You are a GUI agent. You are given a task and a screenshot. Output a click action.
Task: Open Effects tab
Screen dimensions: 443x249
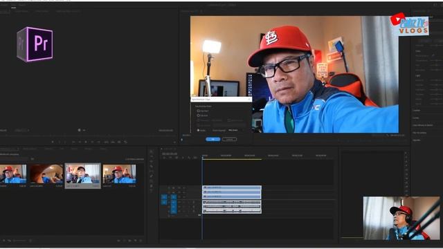(74, 149)
